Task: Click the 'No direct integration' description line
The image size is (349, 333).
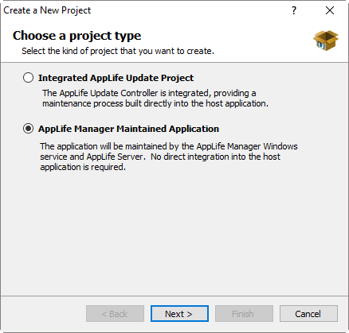Action: 215,157
